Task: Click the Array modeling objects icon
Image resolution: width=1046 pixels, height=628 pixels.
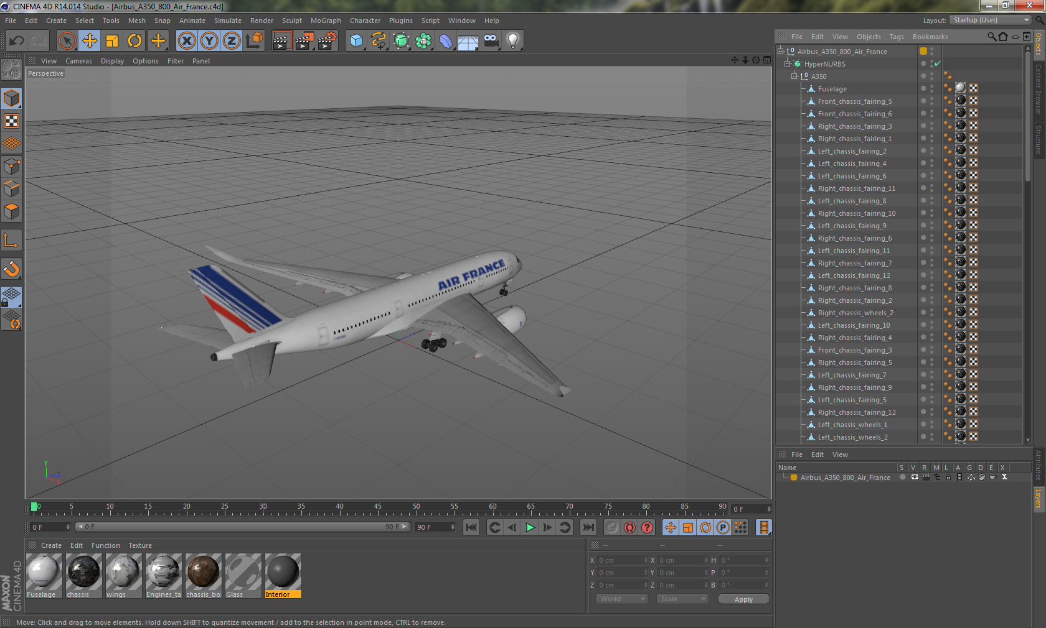Action: click(423, 41)
